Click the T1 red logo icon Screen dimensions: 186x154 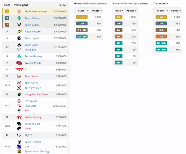(x=19, y=69)
